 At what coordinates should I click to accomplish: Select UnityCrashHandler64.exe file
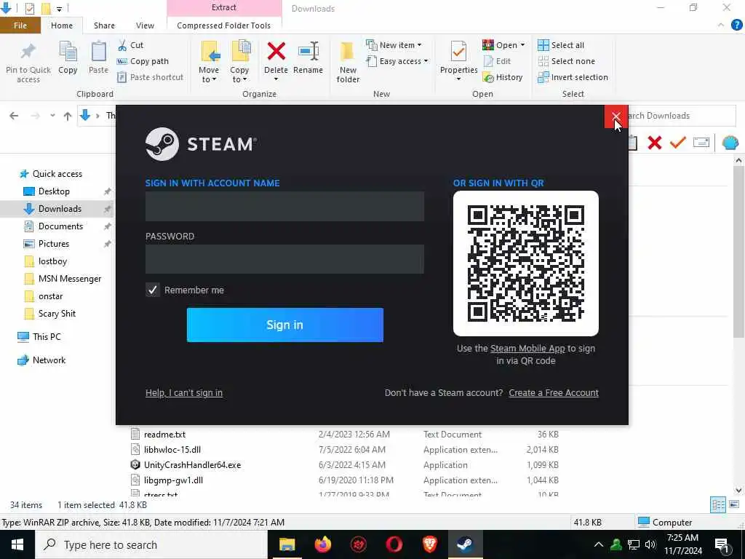click(192, 465)
